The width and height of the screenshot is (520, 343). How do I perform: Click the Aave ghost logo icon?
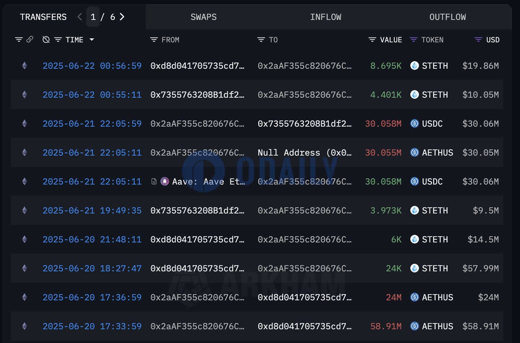click(165, 181)
